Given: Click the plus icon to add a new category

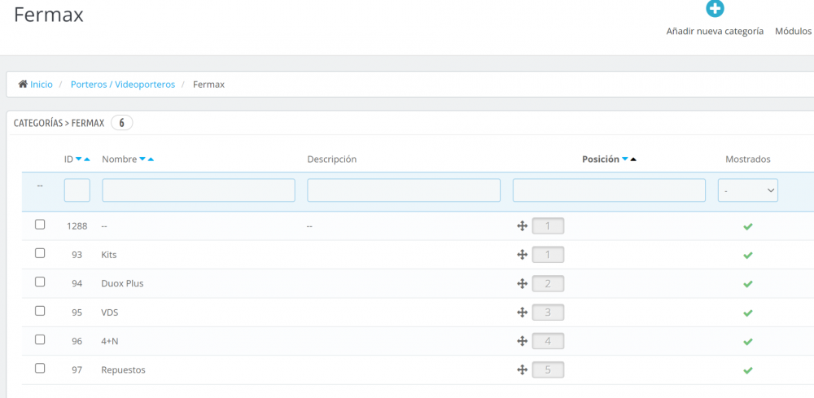Looking at the screenshot, I should (x=715, y=8).
